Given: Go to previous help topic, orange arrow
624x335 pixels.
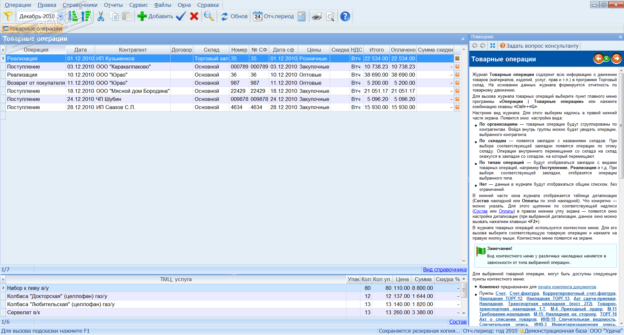Looking at the screenshot, I should (598, 59).
